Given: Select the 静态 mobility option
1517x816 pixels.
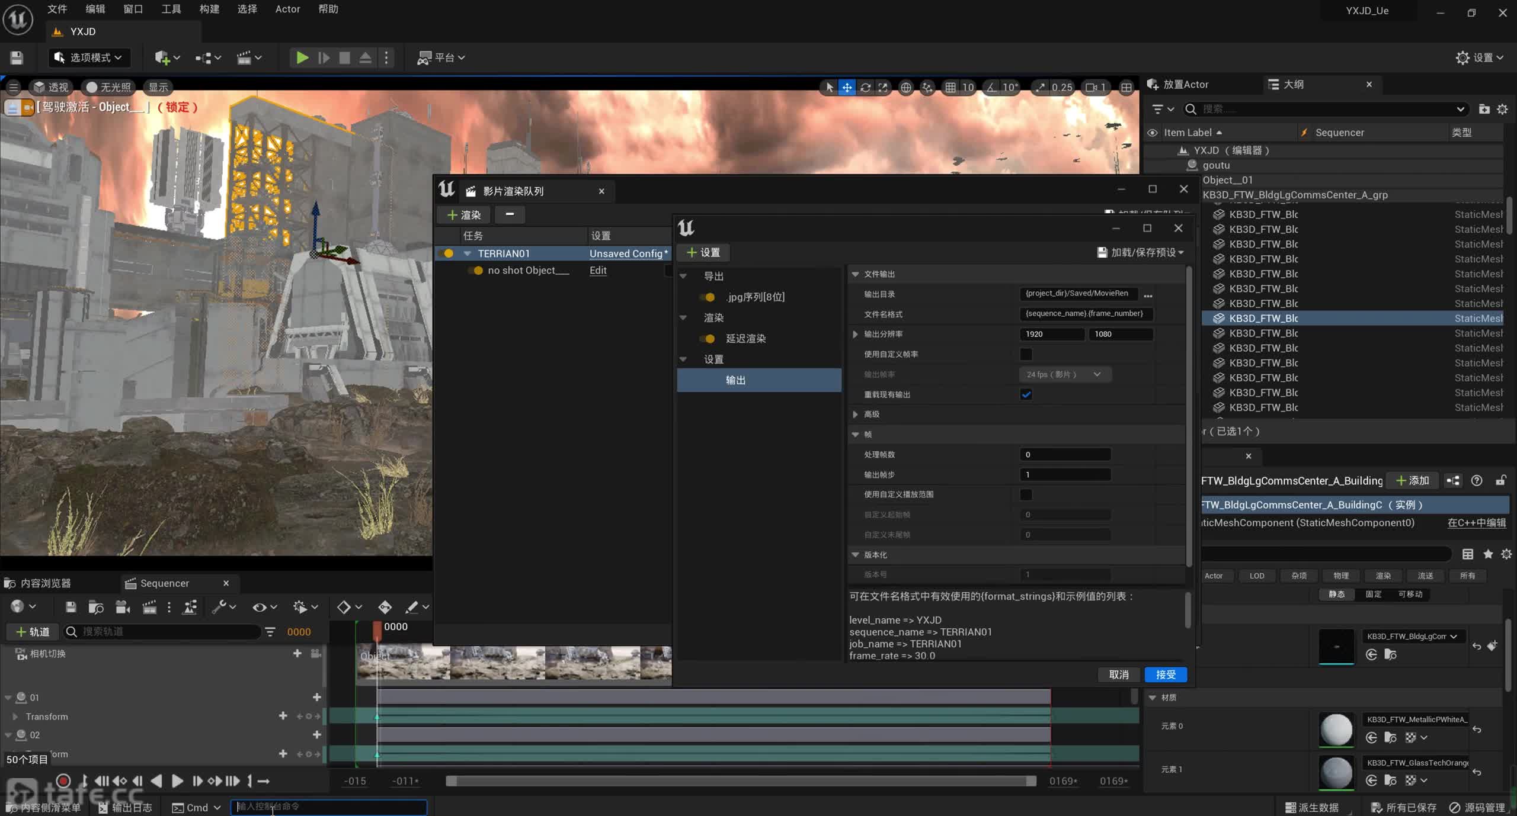Looking at the screenshot, I should (1337, 594).
